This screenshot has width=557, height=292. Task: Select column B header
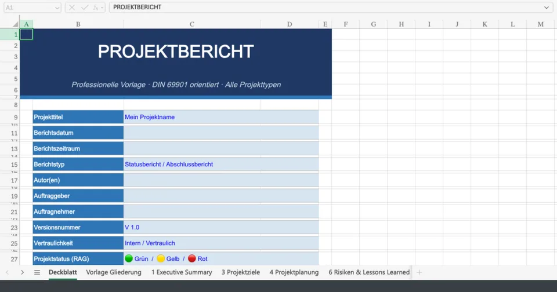78,24
